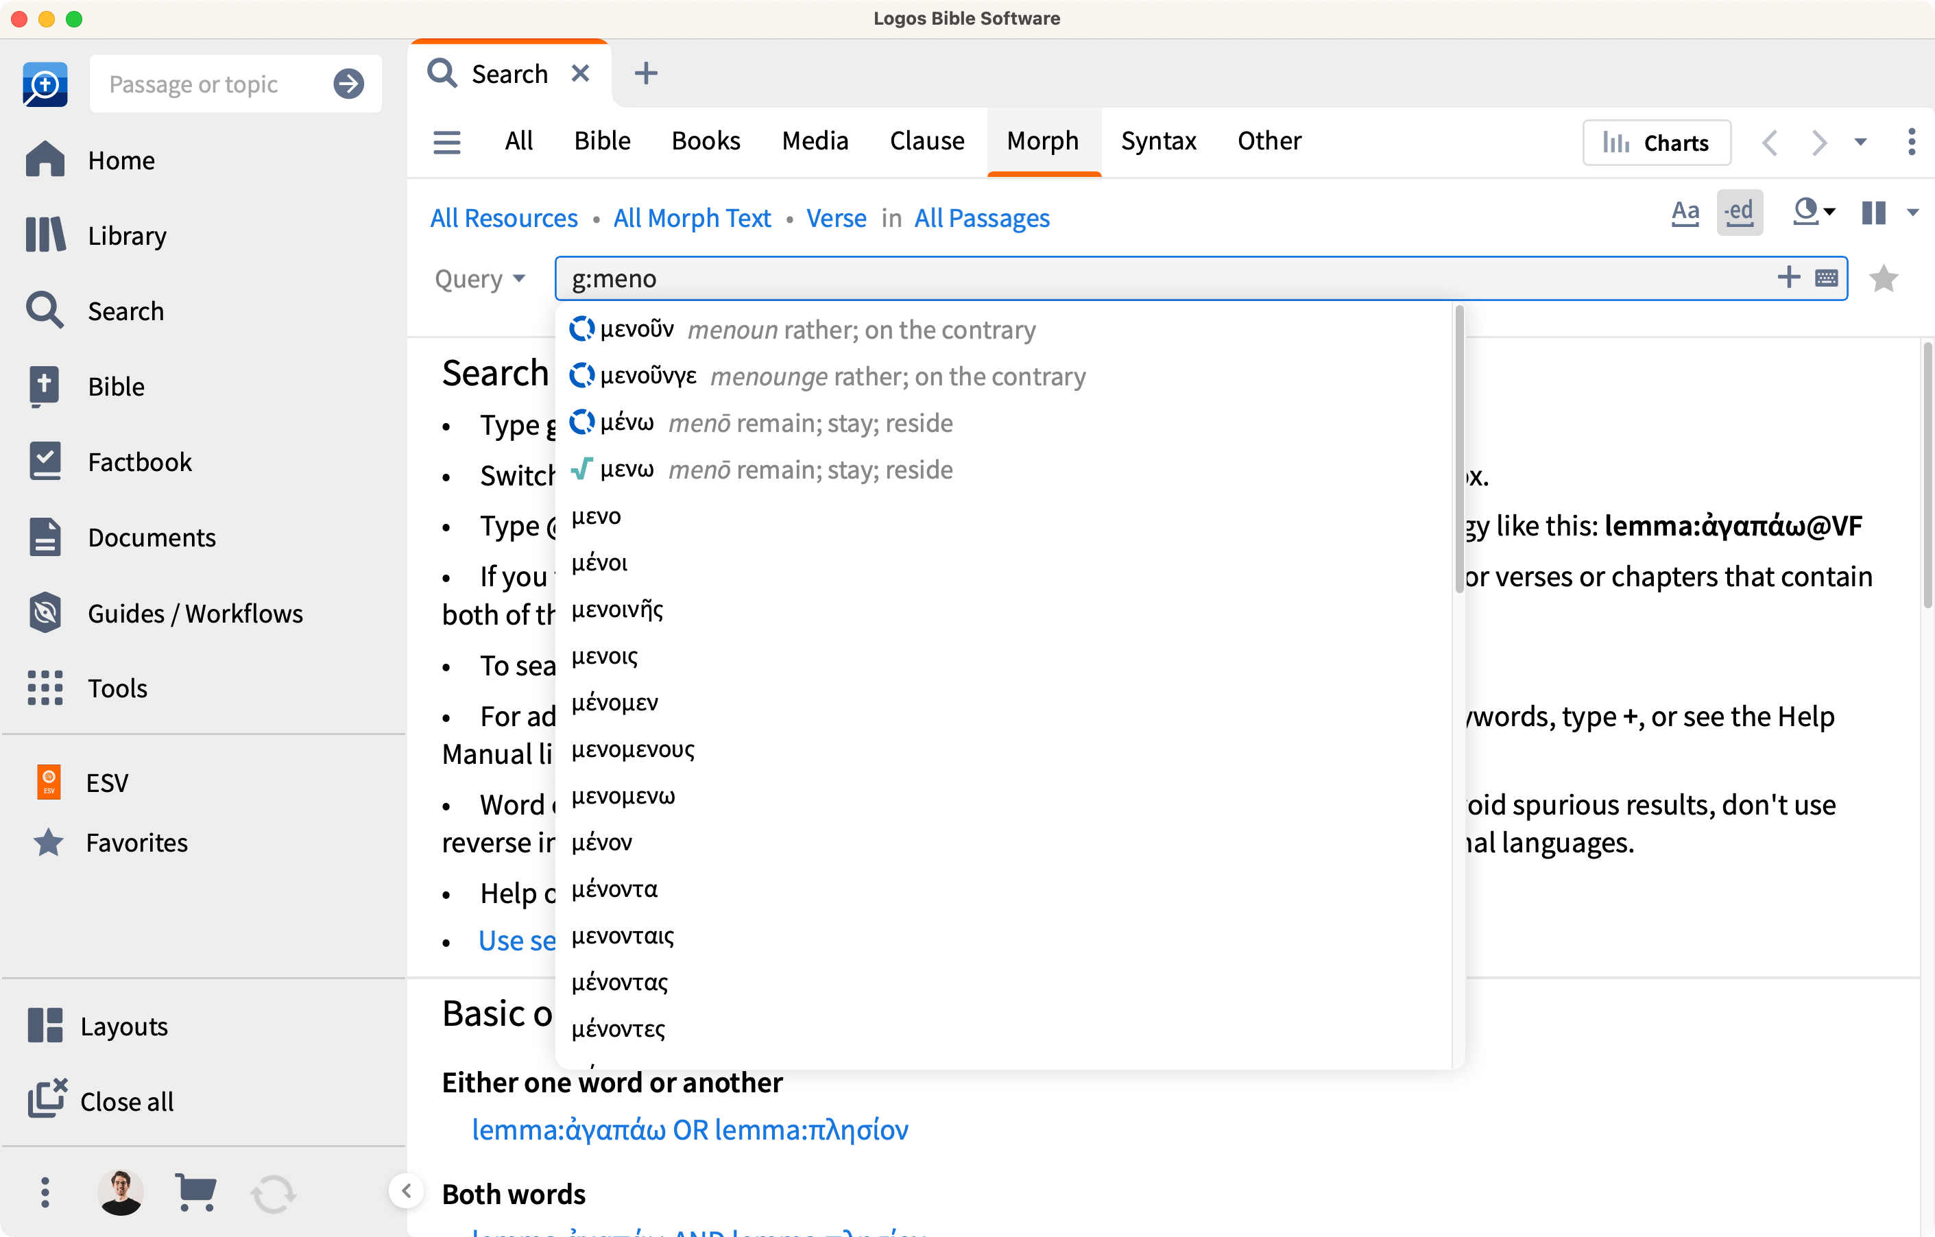Open the store shopping cart
Screen dimensions: 1935x1237
tap(195, 1193)
